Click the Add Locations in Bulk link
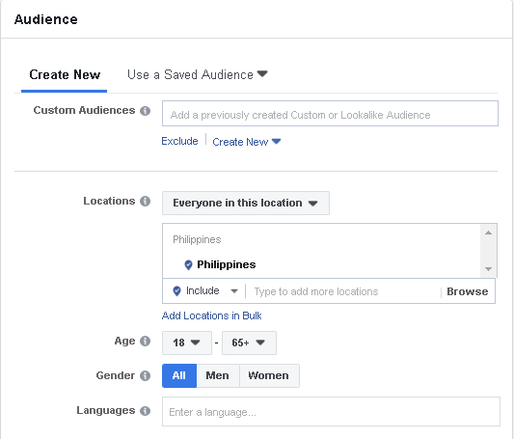Image resolution: width=514 pixels, height=439 pixels. [x=212, y=316]
